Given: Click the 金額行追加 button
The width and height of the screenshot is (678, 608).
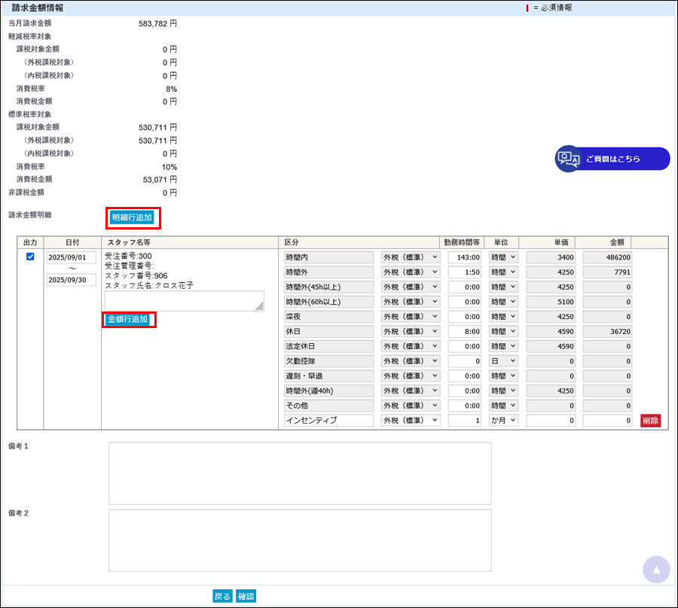Looking at the screenshot, I should [x=128, y=320].
